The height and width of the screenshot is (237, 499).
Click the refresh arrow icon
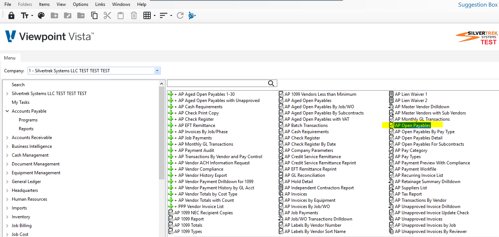click(180, 15)
